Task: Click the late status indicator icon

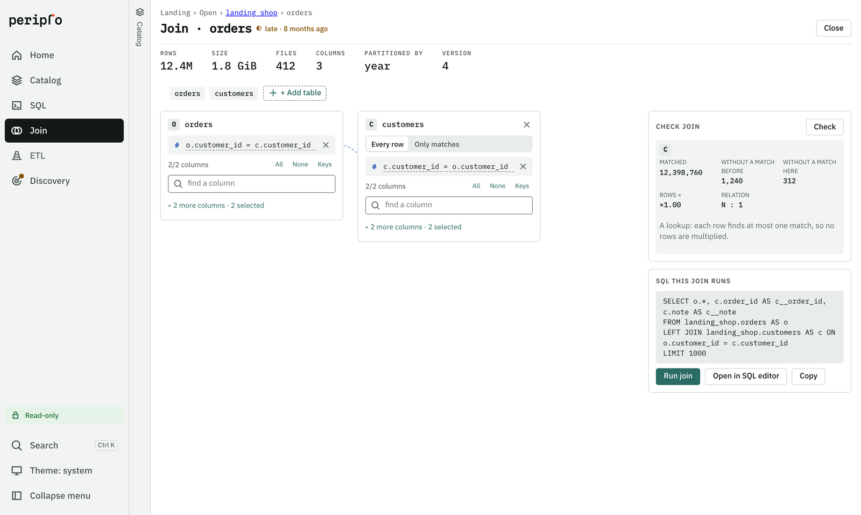Action: [x=259, y=29]
